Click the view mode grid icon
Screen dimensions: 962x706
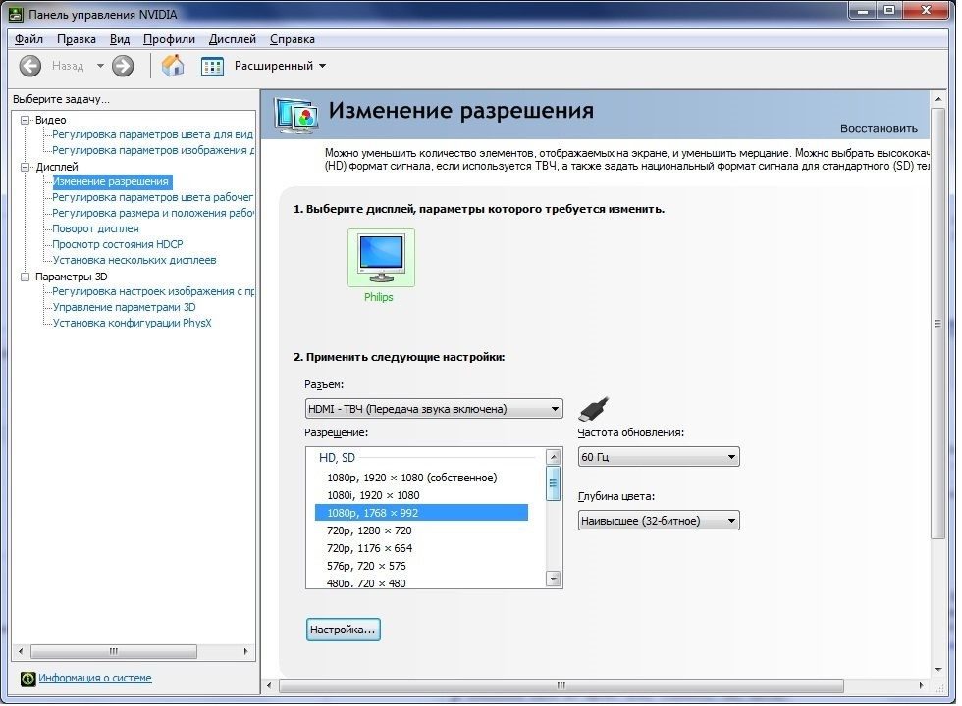[212, 66]
